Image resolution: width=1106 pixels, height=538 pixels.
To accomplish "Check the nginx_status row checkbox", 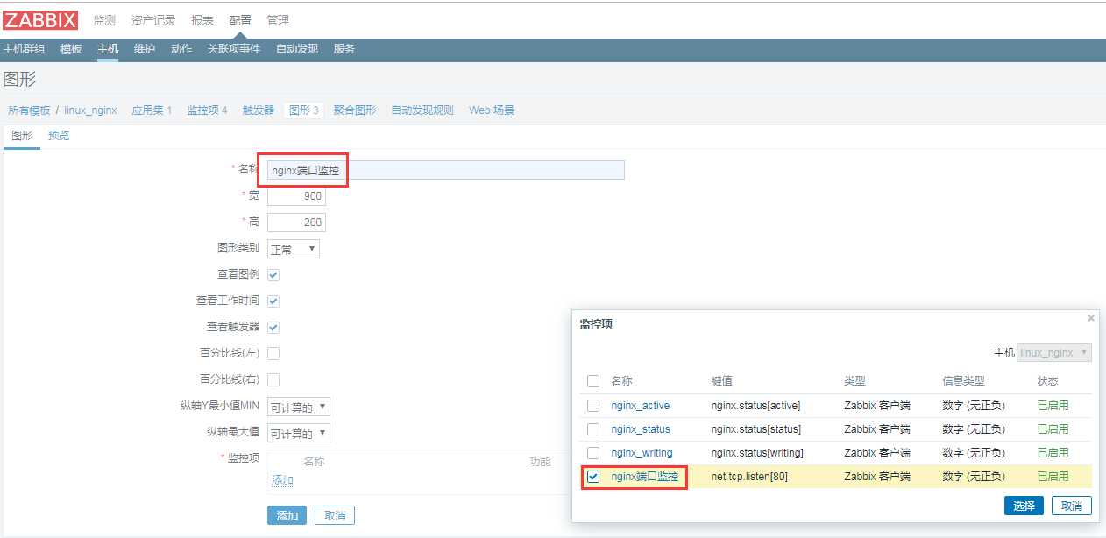I will point(593,429).
